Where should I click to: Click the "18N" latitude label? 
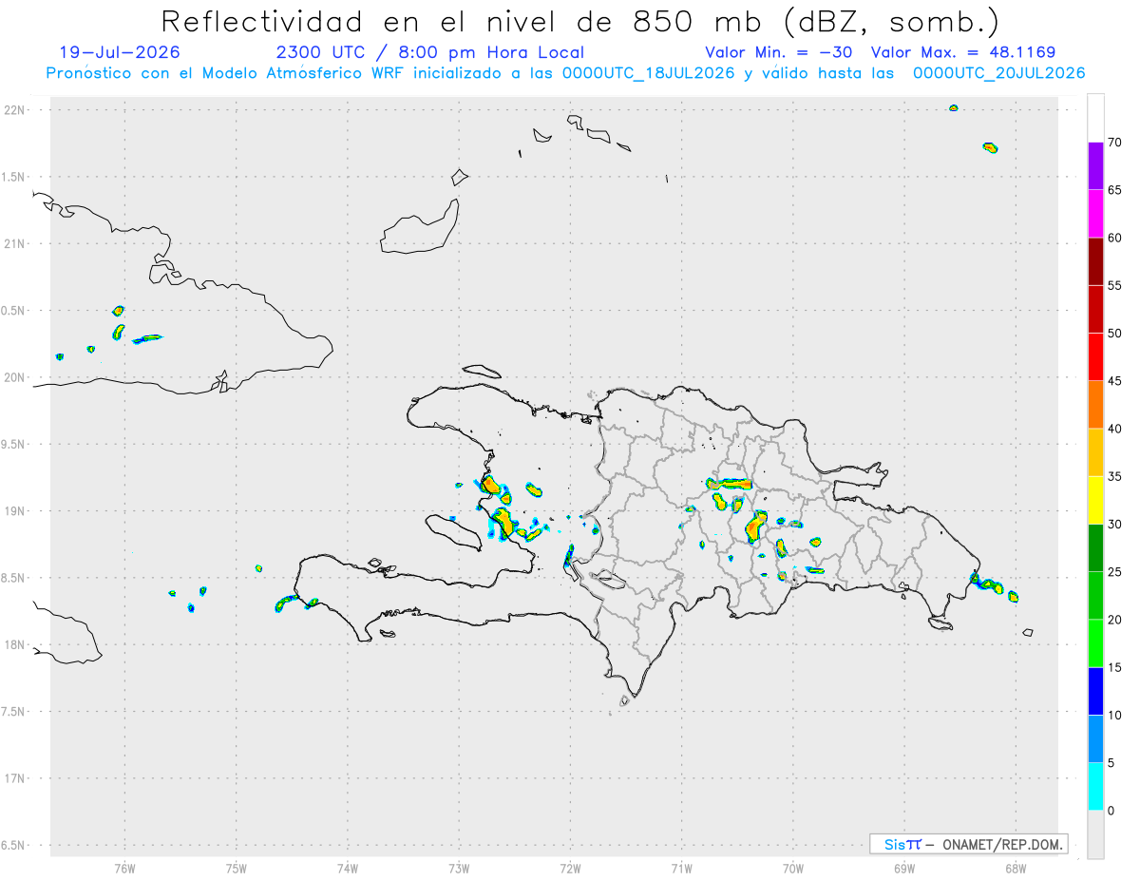[x=15, y=644]
